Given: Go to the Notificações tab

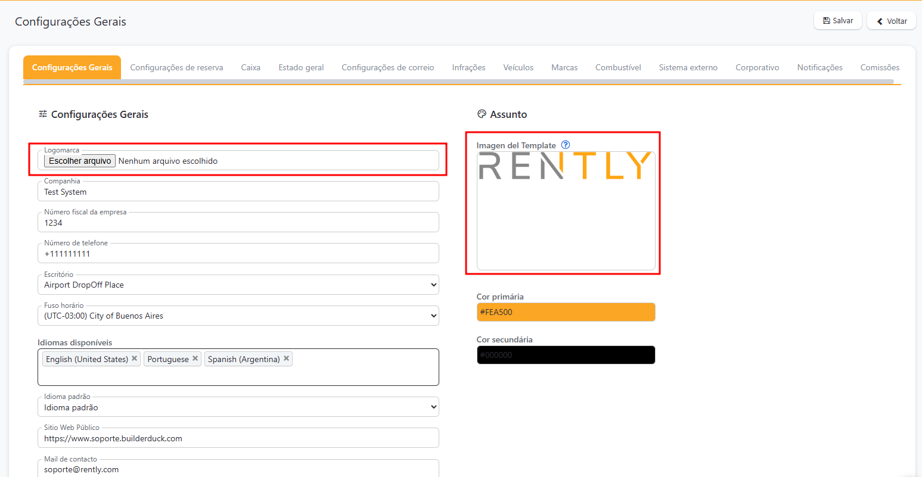Looking at the screenshot, I should point(819,67).
